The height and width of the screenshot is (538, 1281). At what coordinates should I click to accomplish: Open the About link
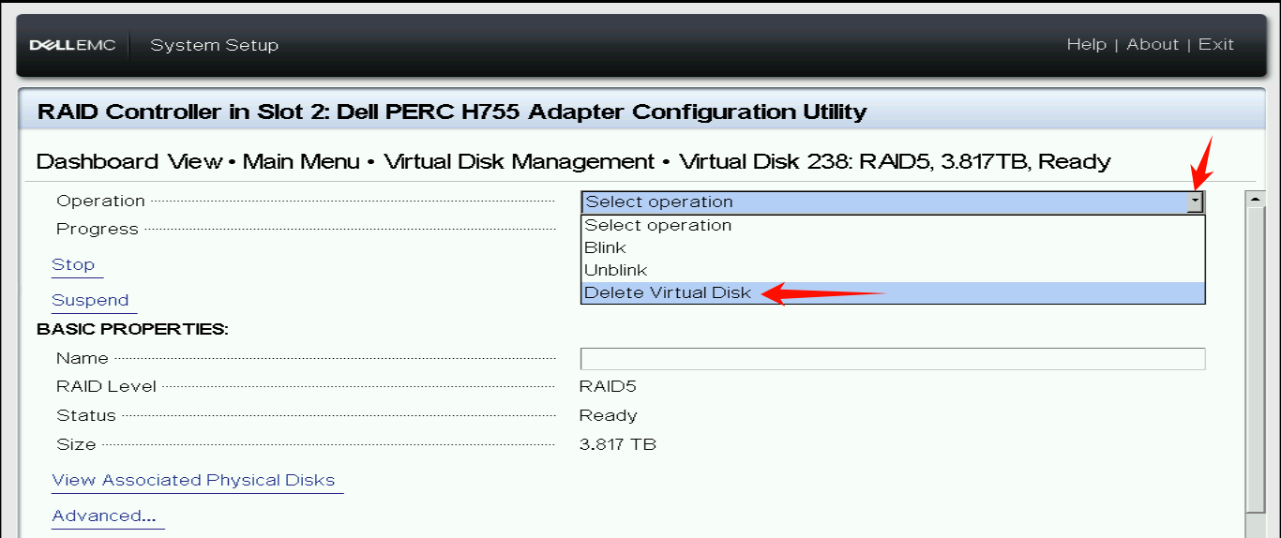coord(1153,44)
